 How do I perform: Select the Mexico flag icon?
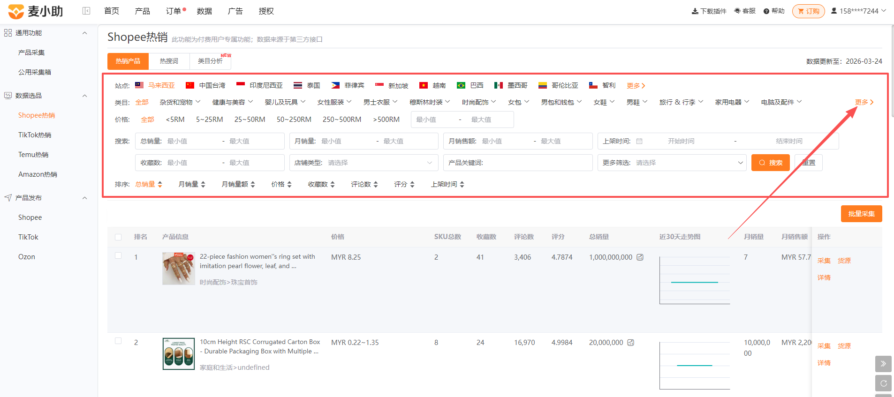click(499, 85)
